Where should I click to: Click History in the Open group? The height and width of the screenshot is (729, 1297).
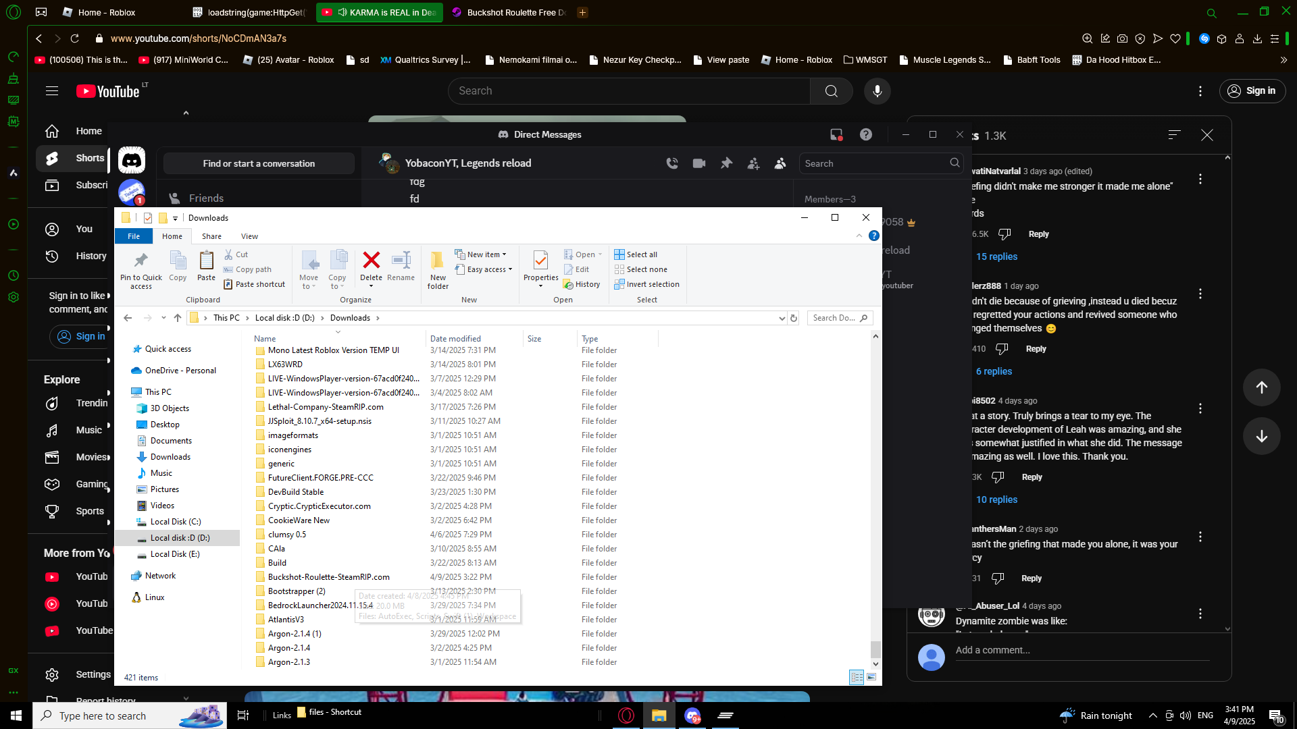pos(582,284)
